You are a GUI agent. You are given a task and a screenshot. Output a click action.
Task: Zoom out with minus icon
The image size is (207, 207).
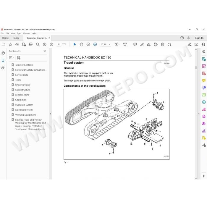click(x=88, y=44)
